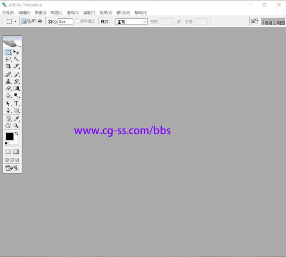Switch to Quick Mask mode
This screenshot has height=257, width=286.
pos(16,151)
